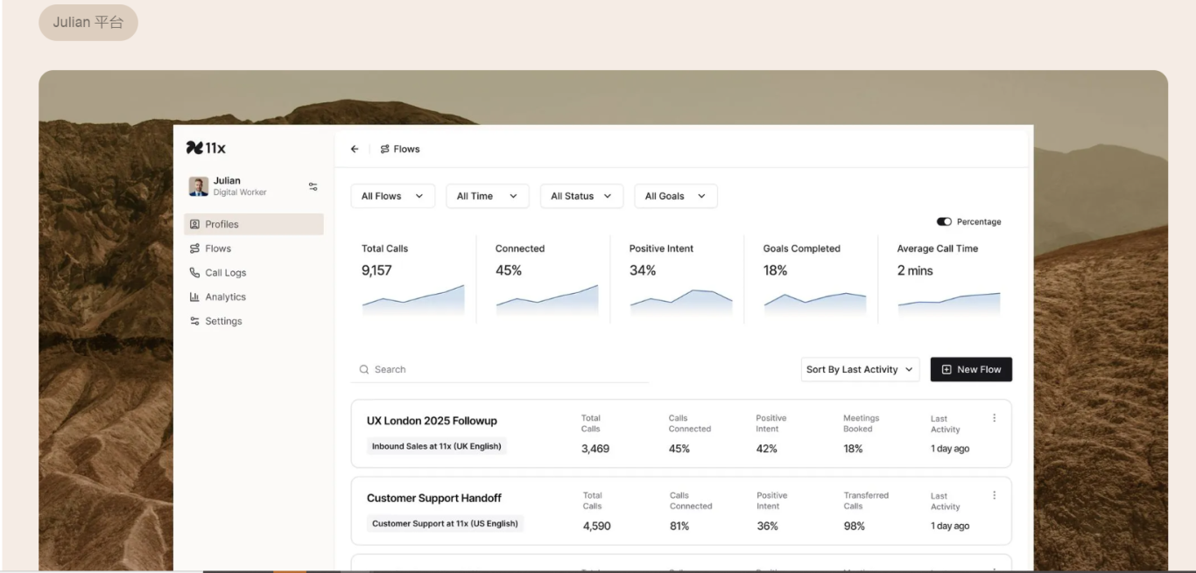Viewport: 1196px width, 573px height.
Task: Click the Analytics bar chart icon
Action: tap(194, 297)
